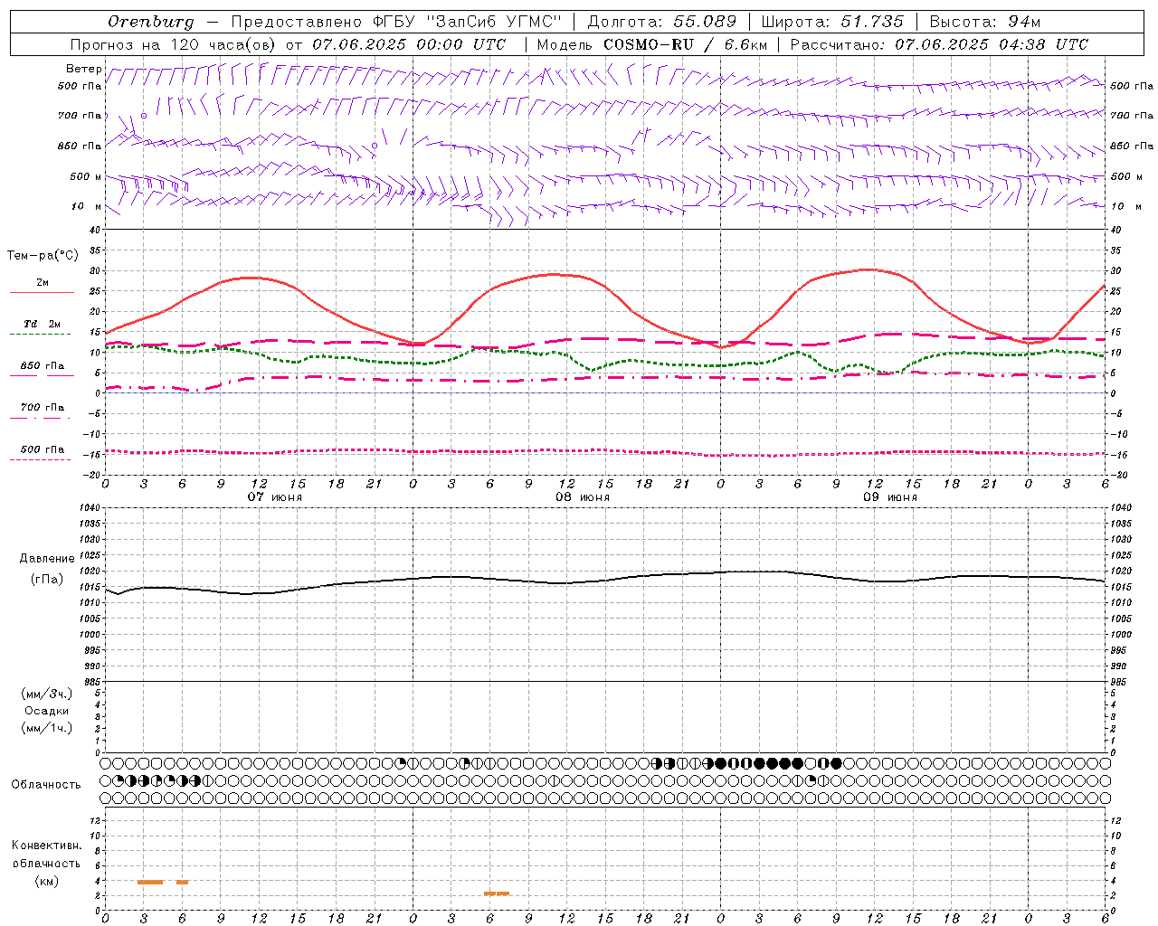Select the 850 гПа temperature legend entry
This screenshot has width=1158, height=926.
click(43, 366)
